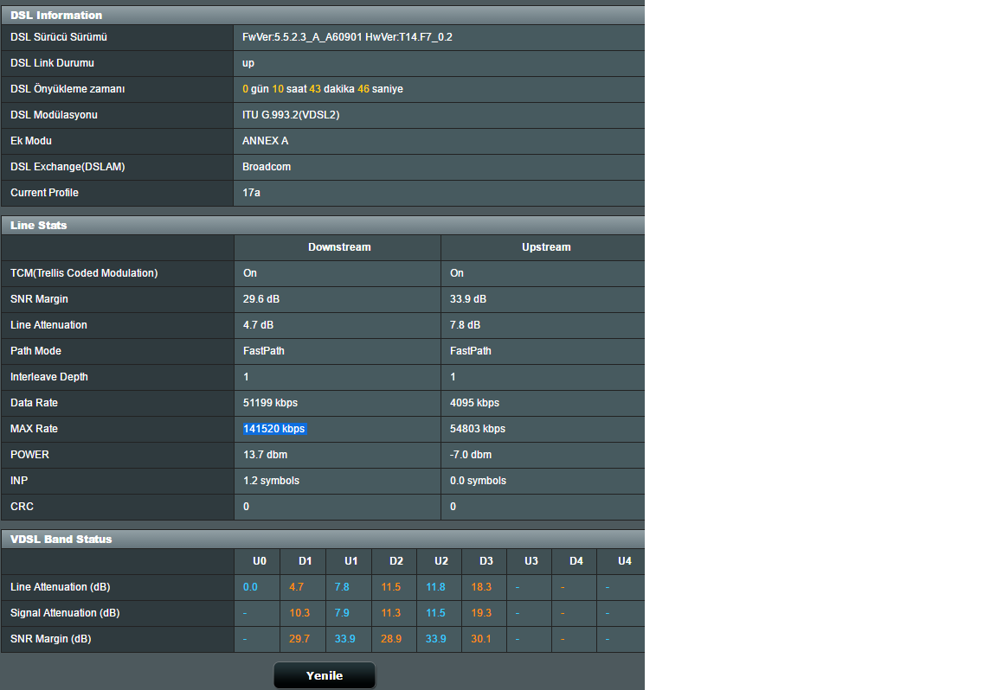Click the U3 band column header

531,561
